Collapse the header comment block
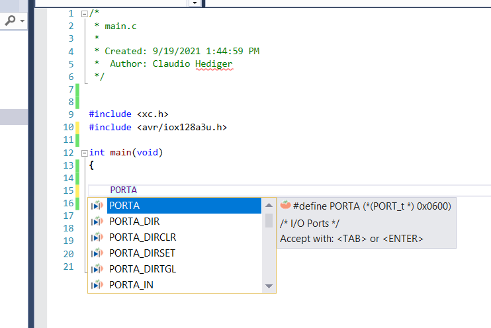Screen dimensions: 491x328 [x=84, y=14]
